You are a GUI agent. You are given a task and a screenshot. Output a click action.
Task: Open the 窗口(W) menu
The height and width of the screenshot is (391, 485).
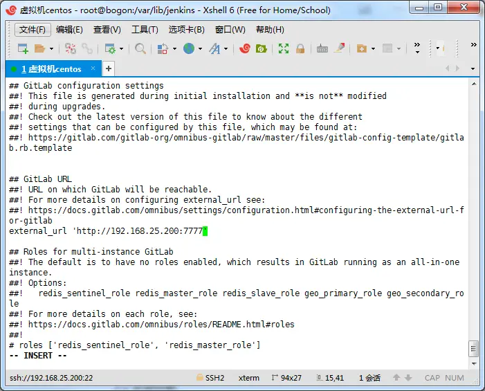pyautogui.click(x=230, y=30)
